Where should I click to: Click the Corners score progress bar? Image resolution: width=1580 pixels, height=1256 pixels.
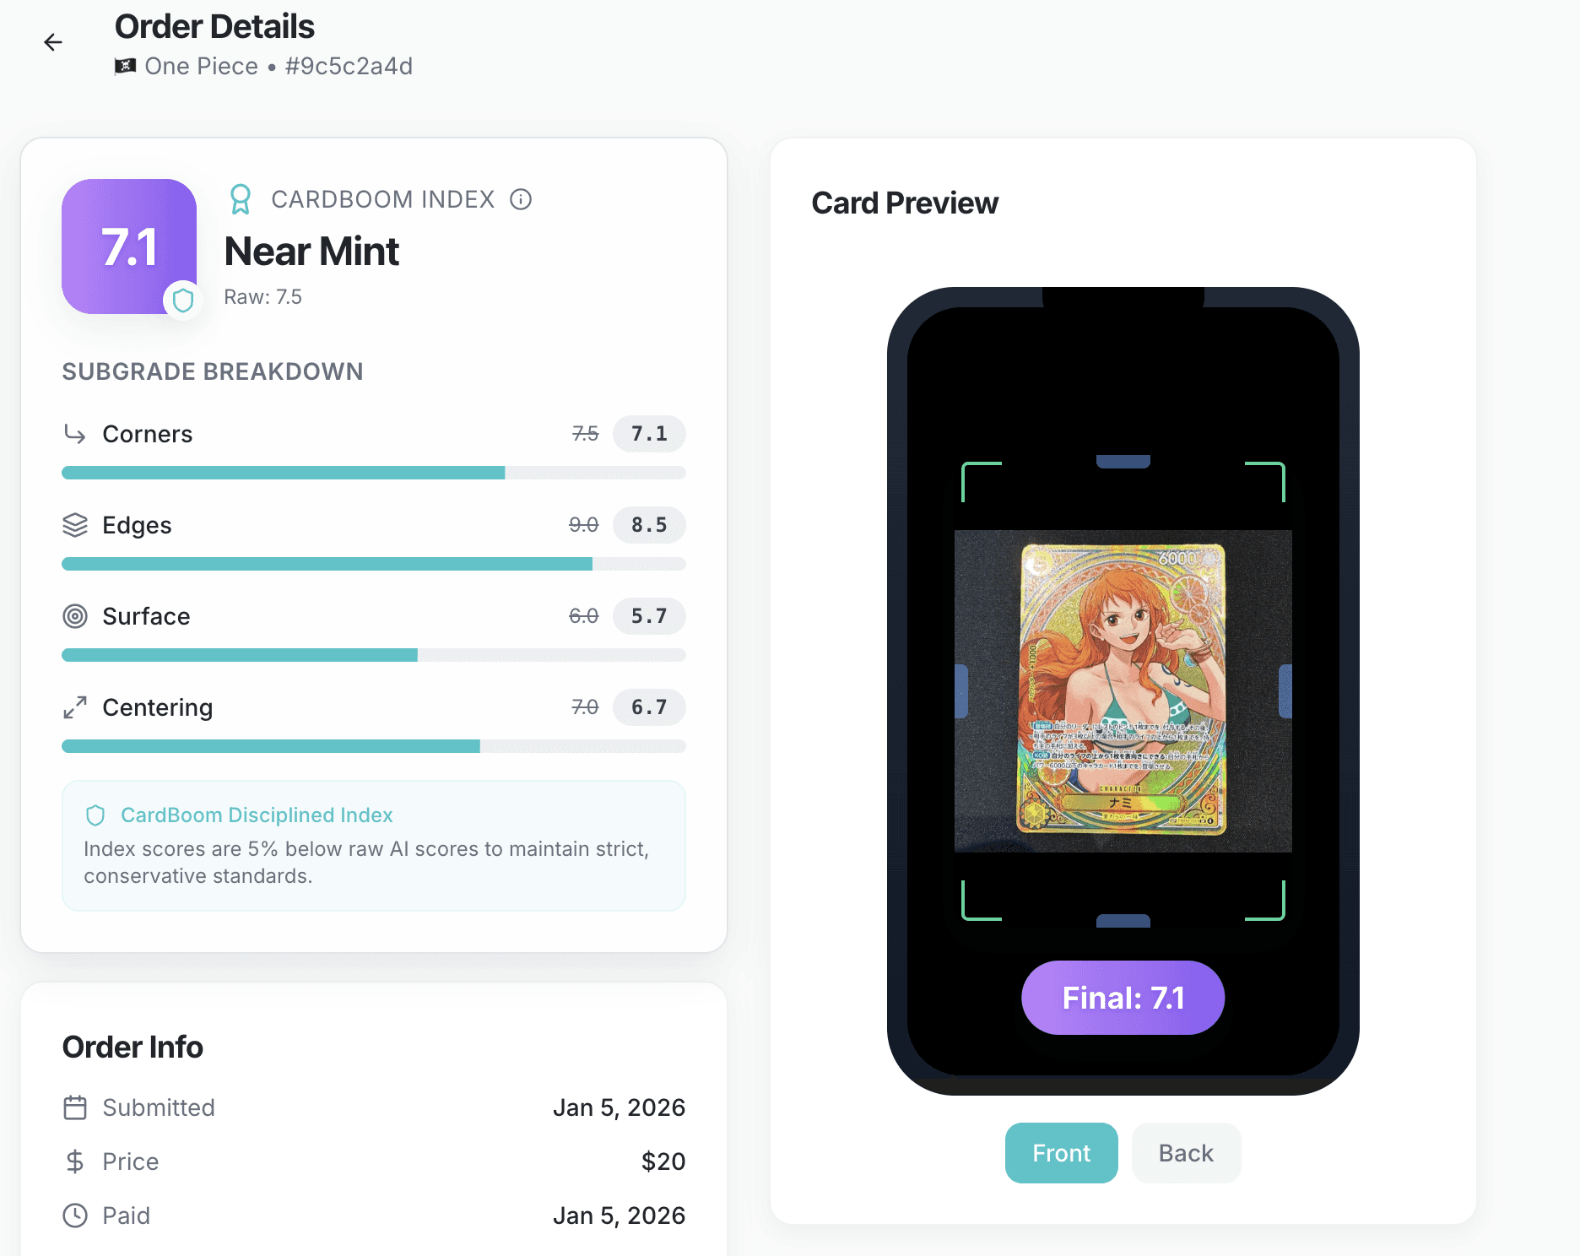tap(374, 473)
